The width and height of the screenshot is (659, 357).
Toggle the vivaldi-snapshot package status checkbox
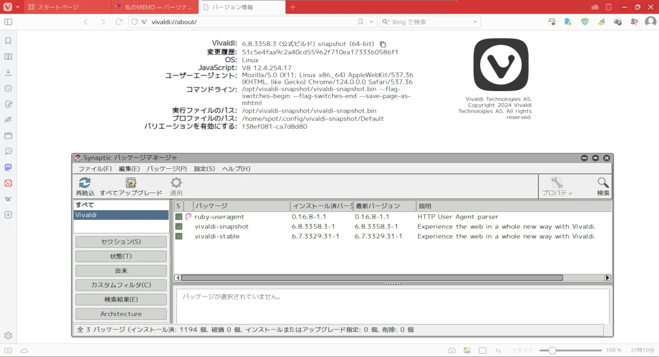(x=179, y=226)
